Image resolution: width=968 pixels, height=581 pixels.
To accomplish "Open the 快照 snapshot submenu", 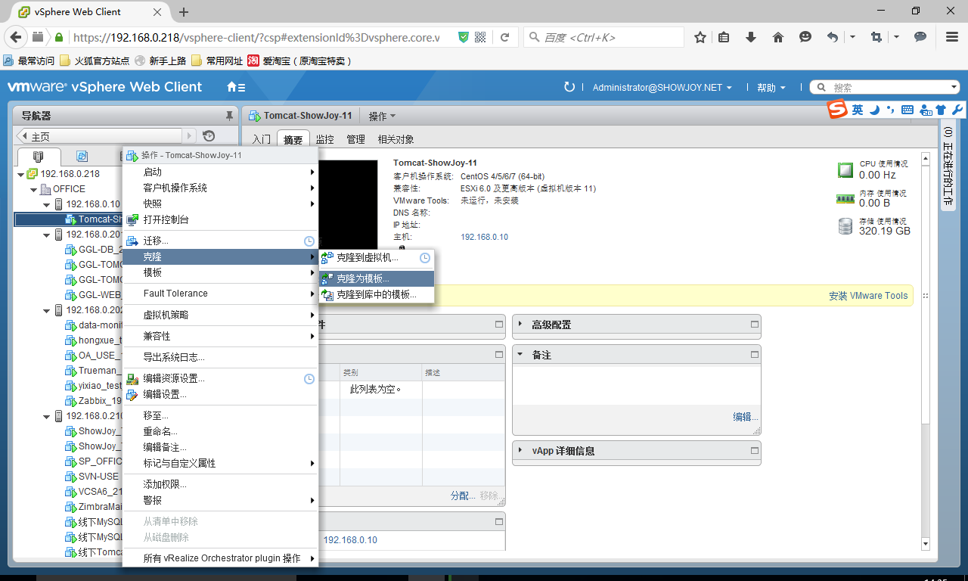I will click(x=220, y=204).
